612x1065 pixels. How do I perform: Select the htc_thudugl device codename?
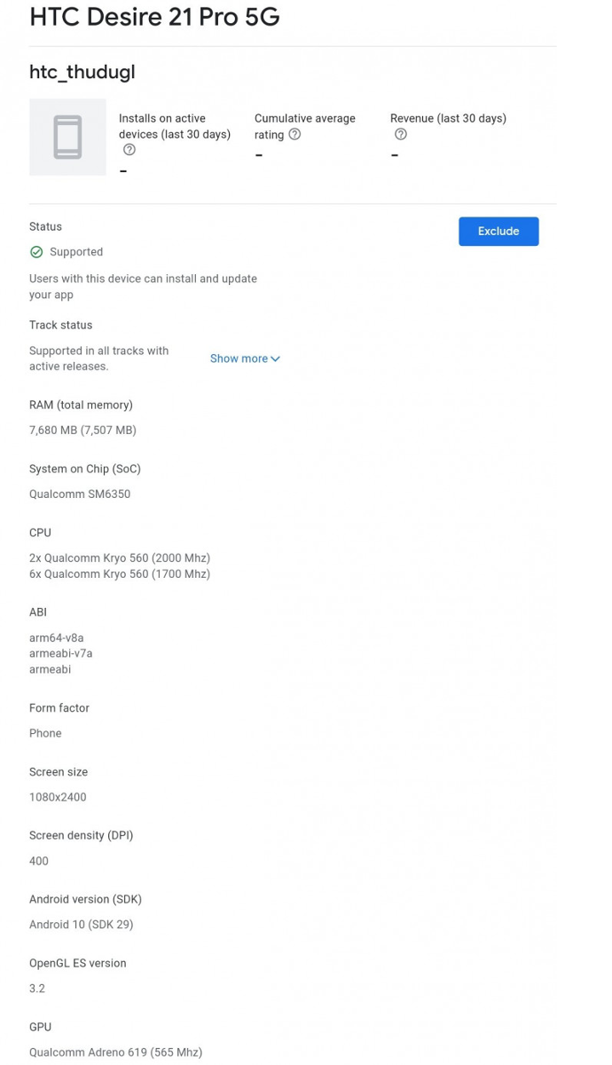82,72
